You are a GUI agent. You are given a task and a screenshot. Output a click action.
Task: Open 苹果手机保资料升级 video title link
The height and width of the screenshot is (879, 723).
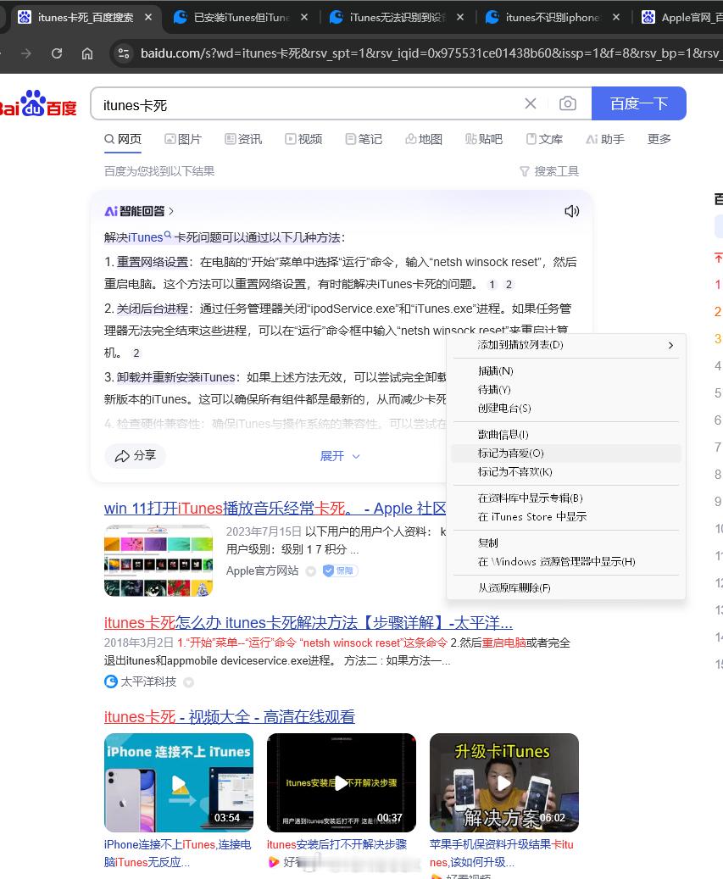tap(502, 854)
